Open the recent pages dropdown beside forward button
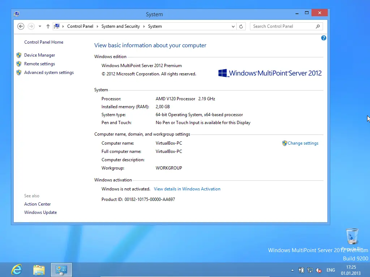370x277 pixels. coord(40,26)
